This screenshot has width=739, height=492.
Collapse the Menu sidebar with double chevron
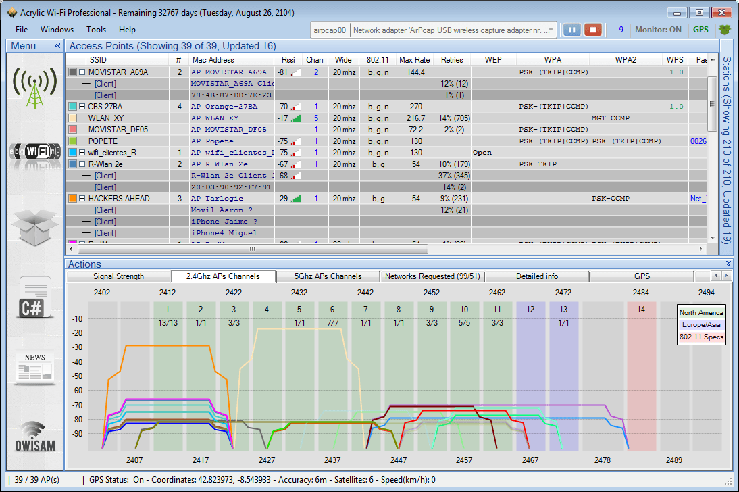(57, 46)
